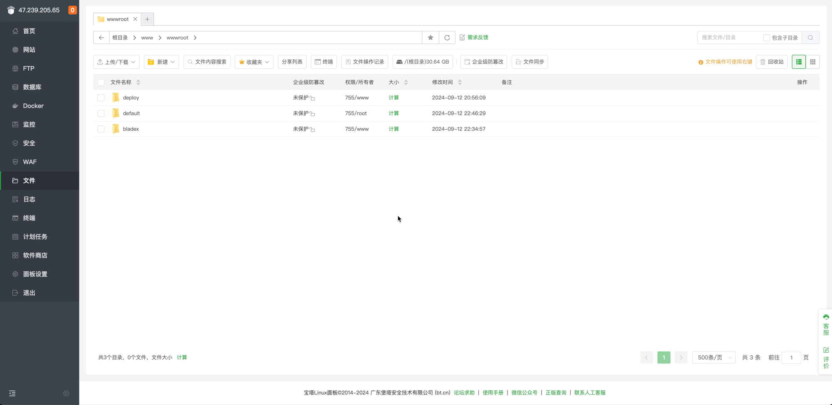Collapse the sidebar menu
The height and width of the screenshot is (405, 832).
pyautogui.click(x=12, y=393)
